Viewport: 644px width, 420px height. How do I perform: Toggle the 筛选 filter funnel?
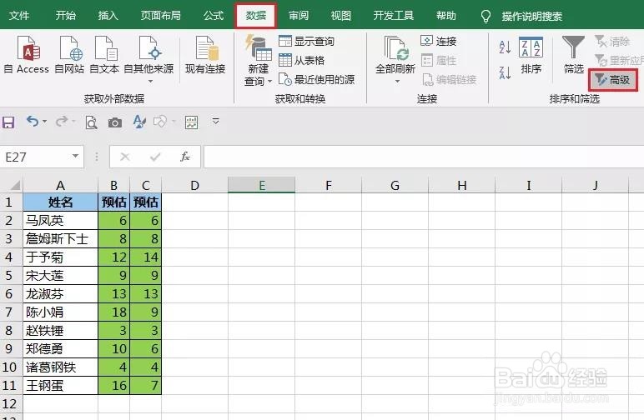coord(573,54)
